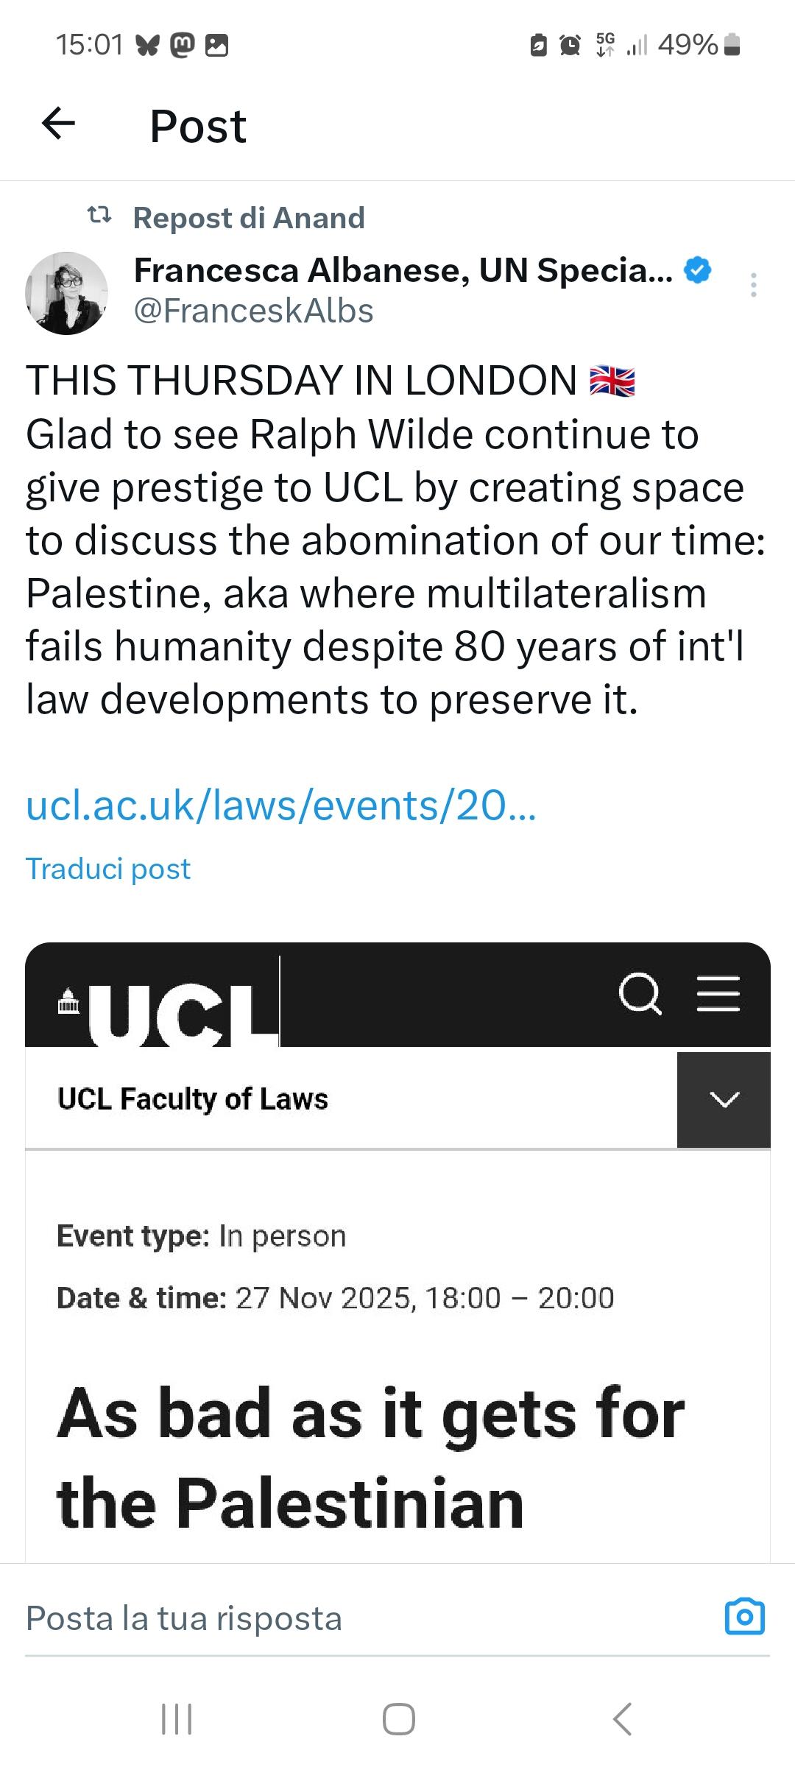Image resolution: width=795 pixels, height=1767 pixels.
Task: Open the three-dot post options menu
Action: point(753,285)
